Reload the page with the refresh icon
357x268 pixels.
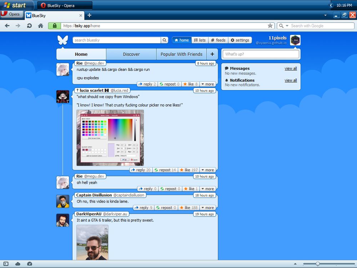coord(29,26)
